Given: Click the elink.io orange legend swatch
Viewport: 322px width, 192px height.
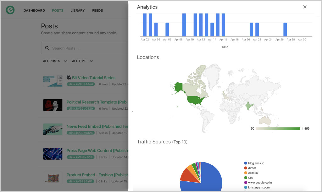Looking at the screenshot, I should click(x=245, y=173).
